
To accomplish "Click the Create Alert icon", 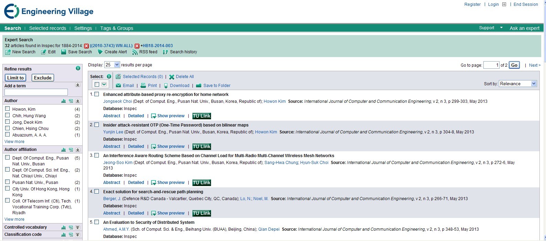I will [x=100, y=52].
